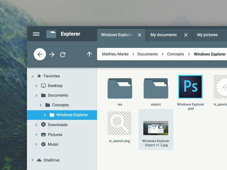Click the Favorites star icon
Viewport: 227px width, 170px height.
click(39, 76)
